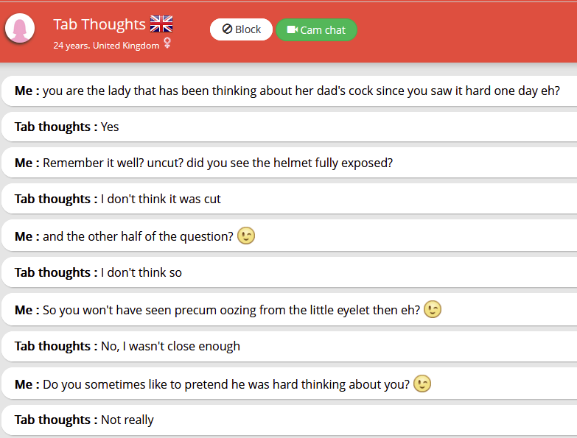Image resolution: width=577 pixels, height=438 pixels.
Task: Click the '24 years. United Kingdom' subtitle text
Action: 106,46
